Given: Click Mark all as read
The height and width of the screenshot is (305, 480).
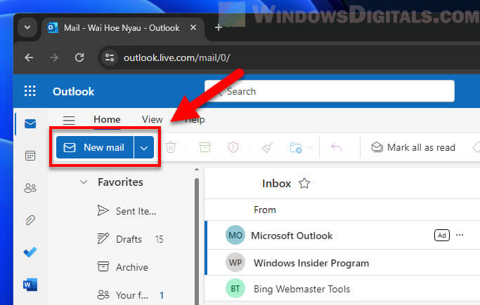Looking at the screenshot, I should 413,147.
